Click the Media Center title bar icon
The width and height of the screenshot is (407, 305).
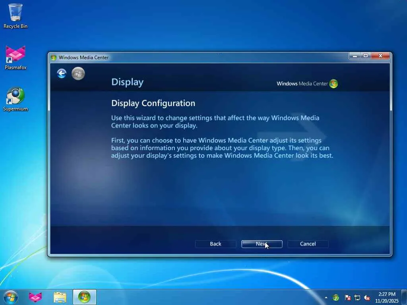click(x=54, y=58)
